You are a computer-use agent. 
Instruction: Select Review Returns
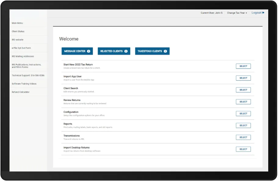[243, 102]
